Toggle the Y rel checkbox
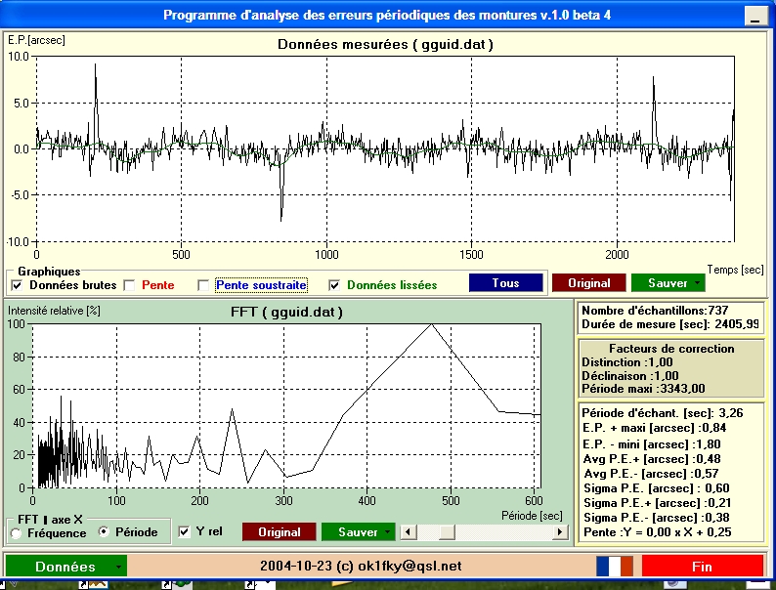Screen dimensions: 776x590 (x=184, y=532)
